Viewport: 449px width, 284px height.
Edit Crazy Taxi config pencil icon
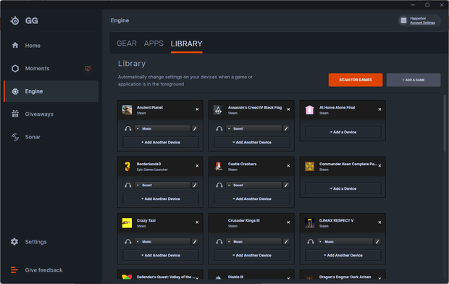click(195, 241)
